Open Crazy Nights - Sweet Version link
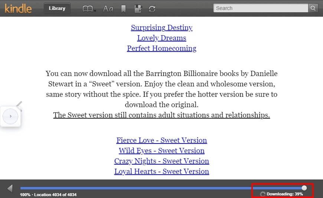Viewport: 323px width, 198px height. 161,161
